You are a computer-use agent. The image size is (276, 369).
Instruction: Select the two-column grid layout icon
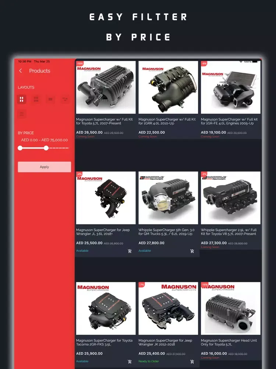coord(22,99)
